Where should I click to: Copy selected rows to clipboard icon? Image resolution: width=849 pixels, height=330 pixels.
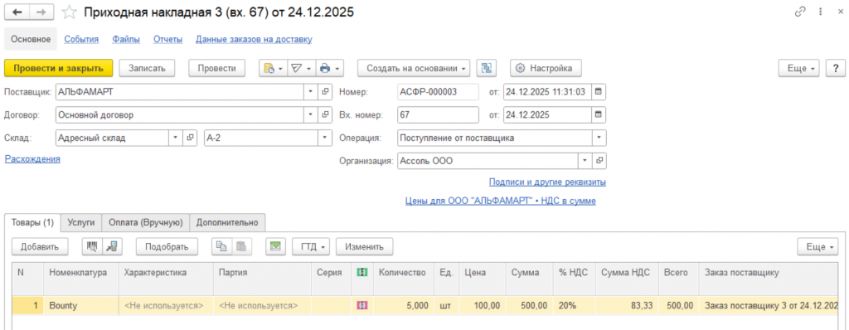tap(221, 246)
